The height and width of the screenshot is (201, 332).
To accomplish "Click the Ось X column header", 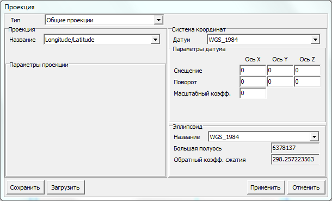I will coord(253,59).
